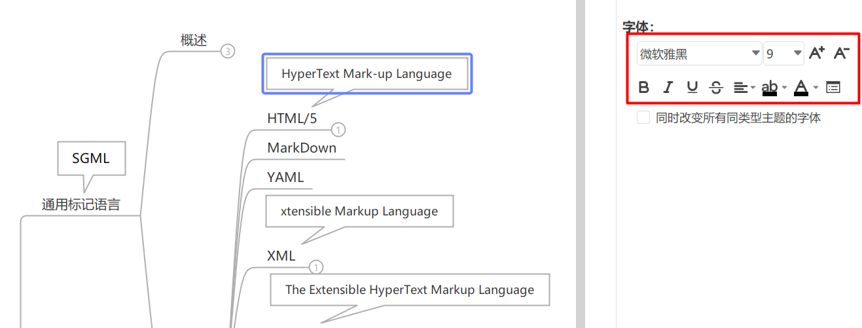Toggle italic formatting
The image size is (862, 328).
pos(668,87)
